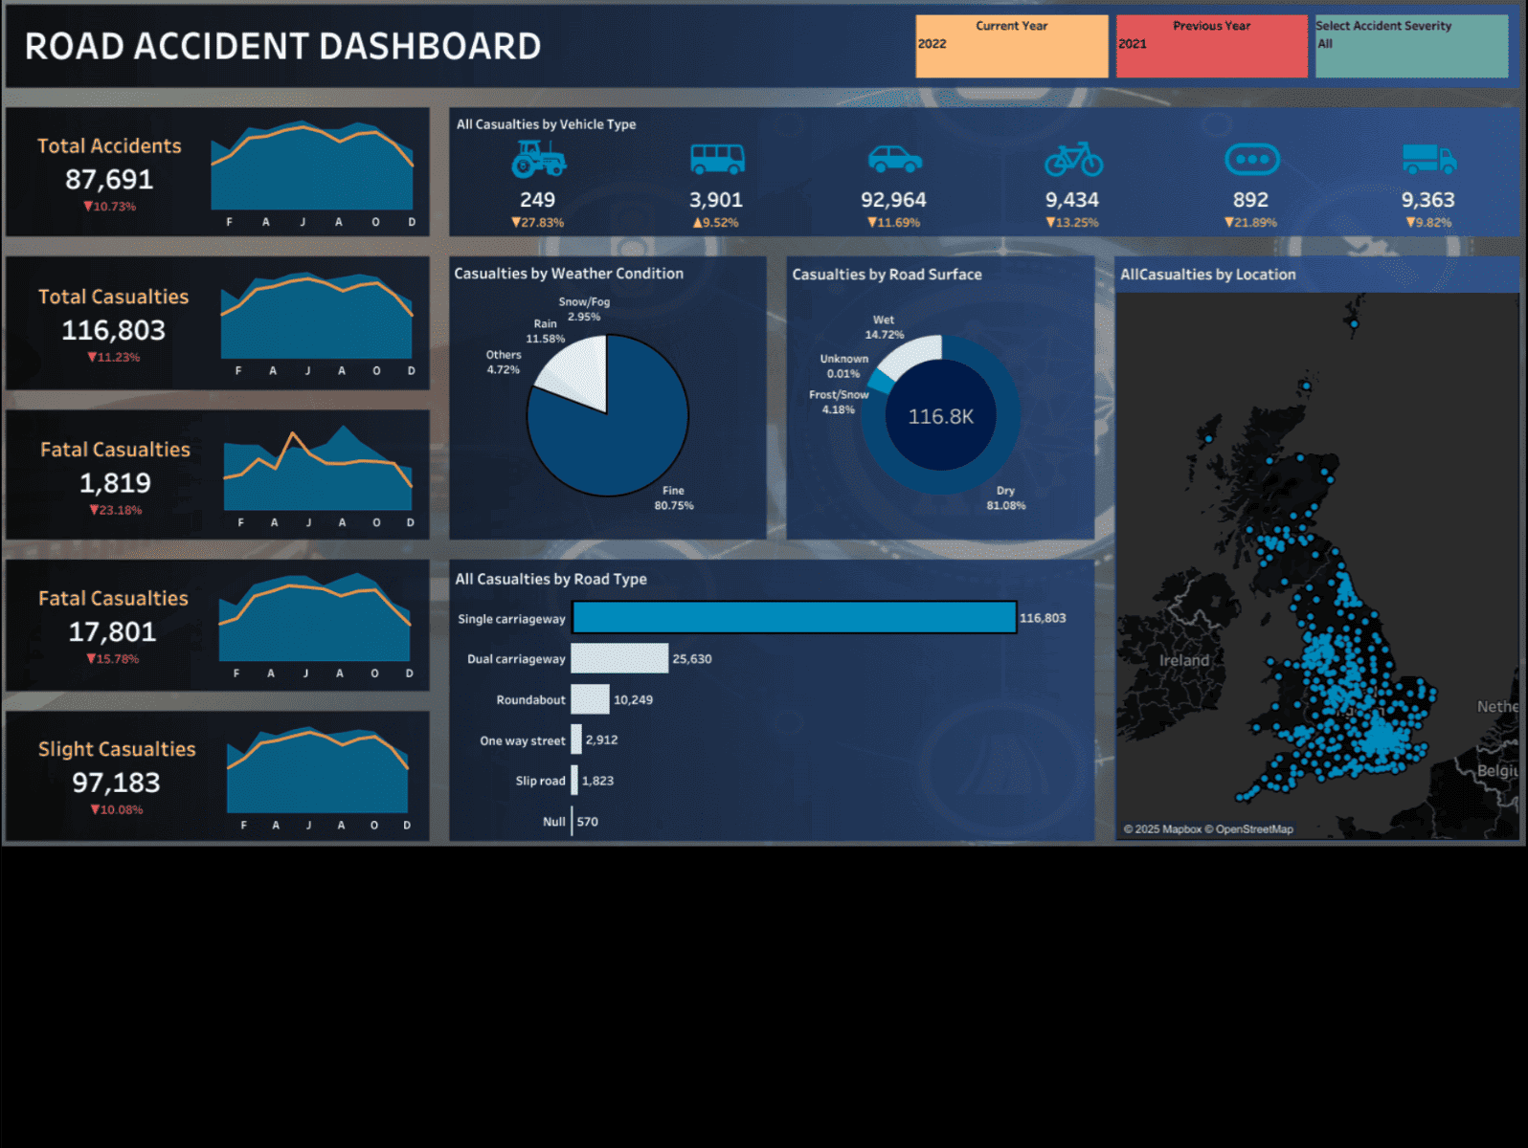Screen dimensions: 1528x1148
Task: Click the tractor icon for agricultural vehicles
Action: click(538, 159)
